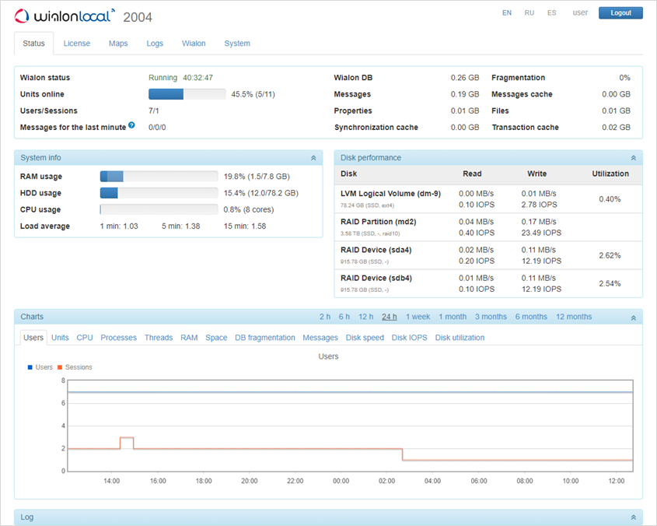Toggle the Users legend marker in chart
The height and width of the screenshot is (526, 657).
tap(30, 367)
